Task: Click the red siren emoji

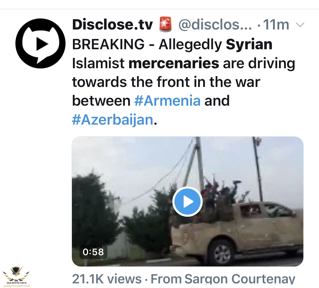Action: click(x=165, y=24)
